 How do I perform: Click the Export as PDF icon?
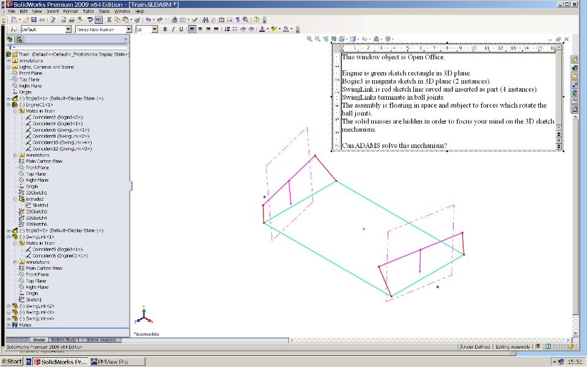click(64, 20)
